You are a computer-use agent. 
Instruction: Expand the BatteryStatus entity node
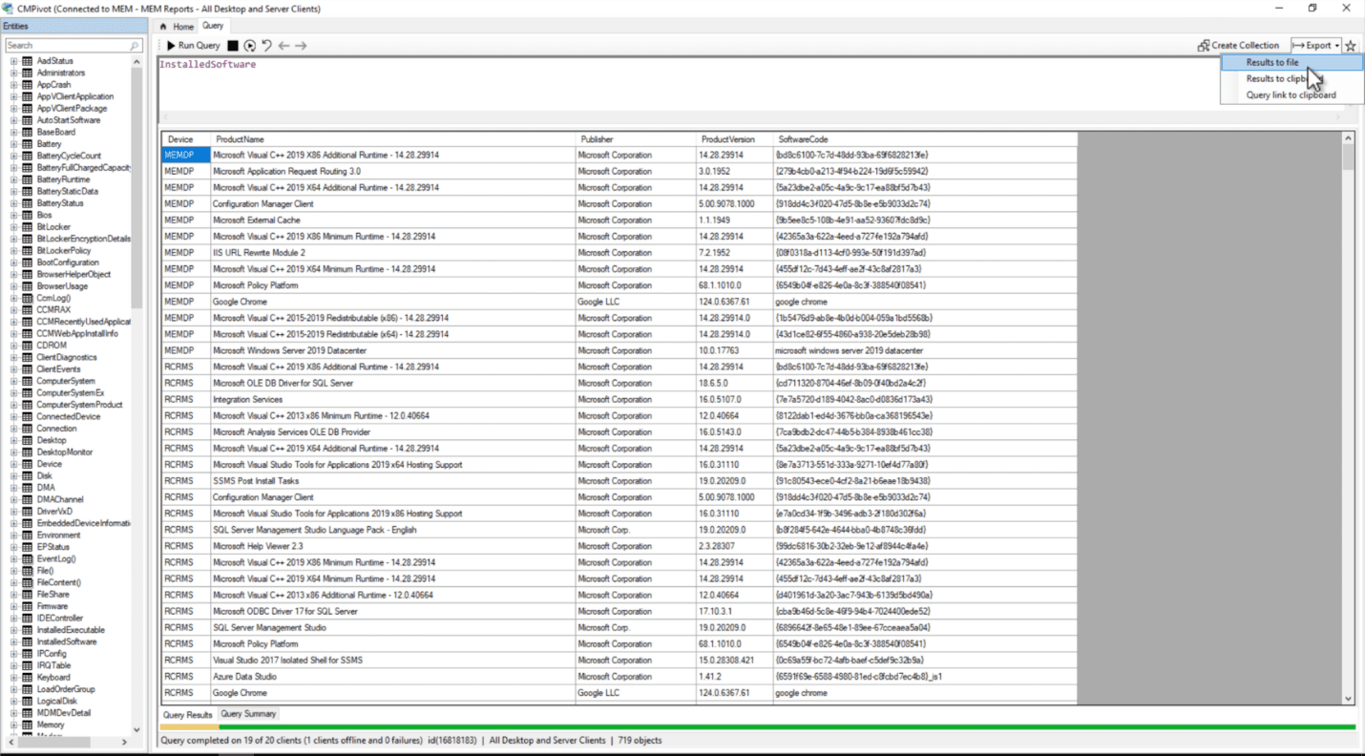click(x=14, y=203)
